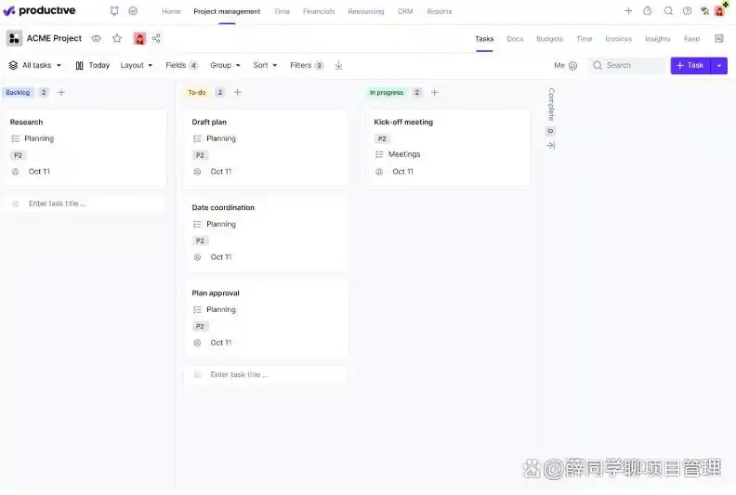
Task: Open the arrow dropdown beside Task button
Action: coord(719,66)
